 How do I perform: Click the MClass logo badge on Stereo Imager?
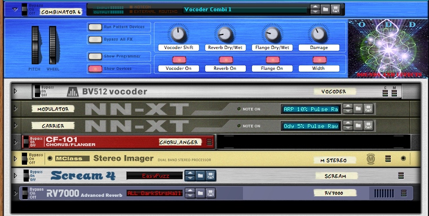pos(370,159)
